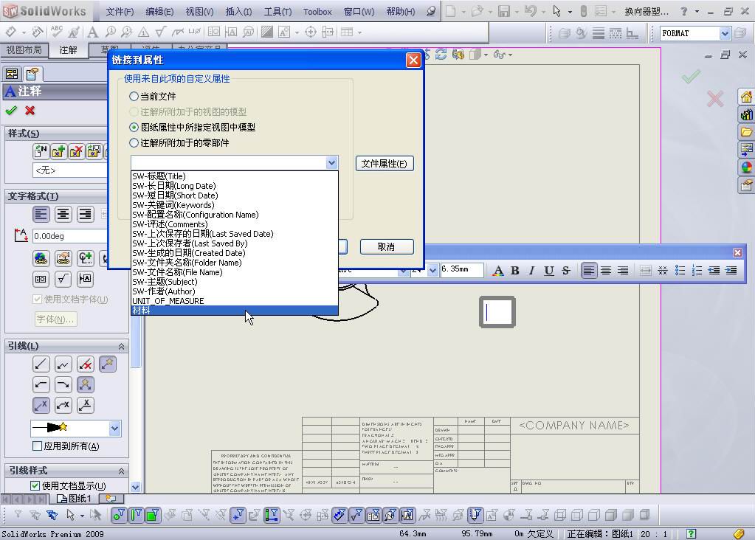This screenshot has height=540, width=755.
Task: Click the 样式 <无> style field
Action: click(70, 170)
